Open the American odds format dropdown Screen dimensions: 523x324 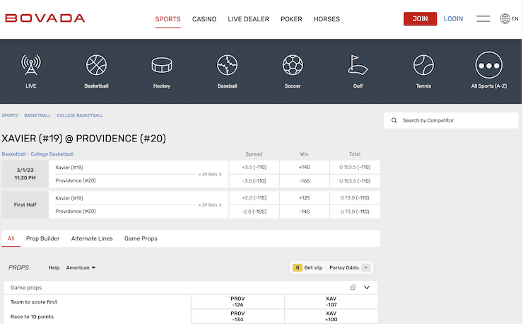(x=81, y=267)
